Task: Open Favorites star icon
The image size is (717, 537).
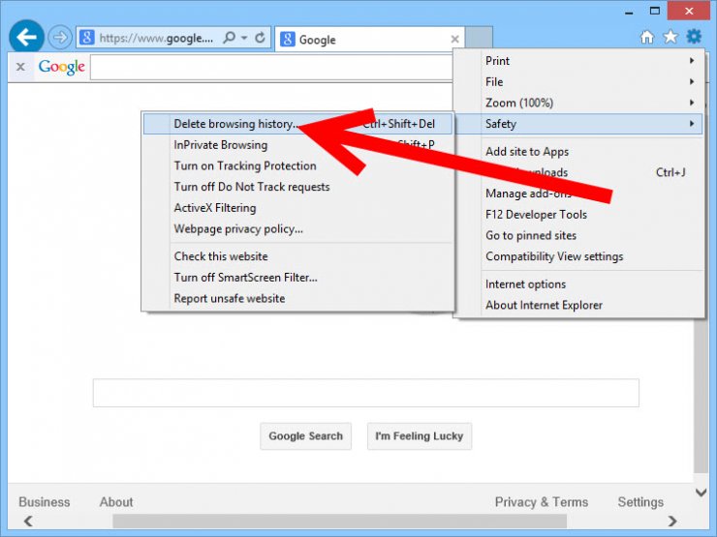Action: [670, 37]
